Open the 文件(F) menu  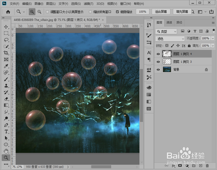coord(14,4)
